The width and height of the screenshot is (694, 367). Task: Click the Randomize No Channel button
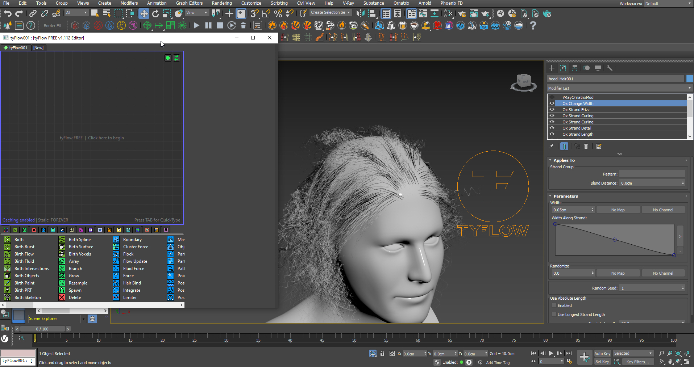[x=663, y=273]
